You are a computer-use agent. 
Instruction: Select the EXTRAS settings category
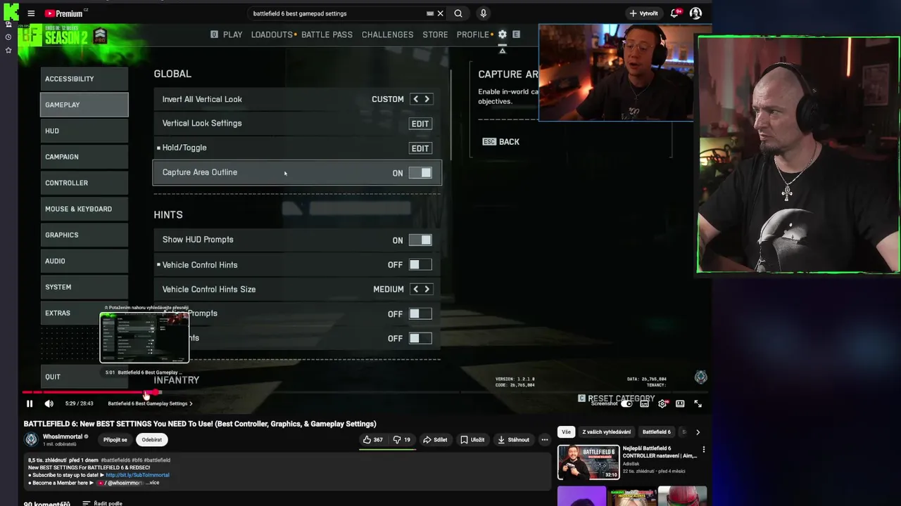coord(84,313)
